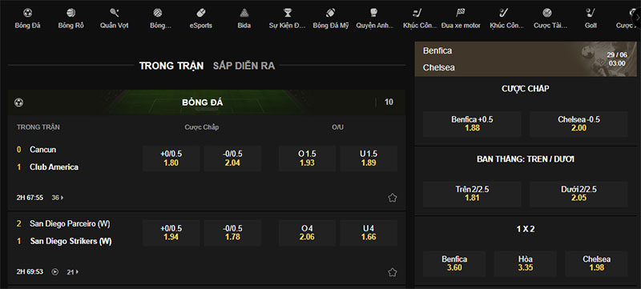Click the San Diego Parceiro (W) team name

coord(70,223)
